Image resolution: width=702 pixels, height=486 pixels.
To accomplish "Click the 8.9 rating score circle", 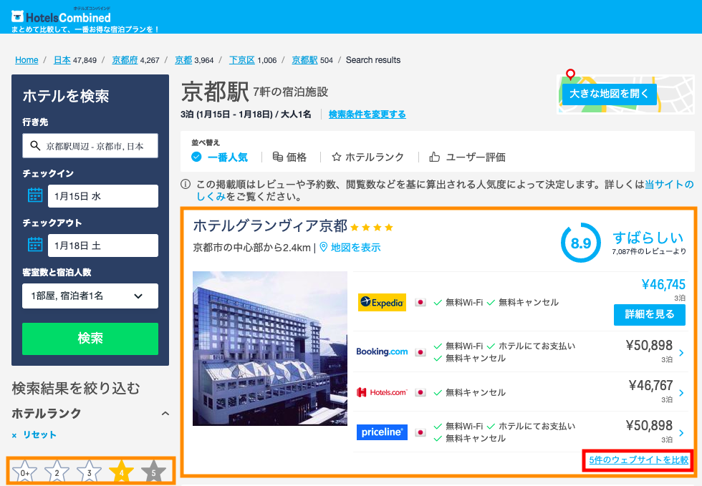I will click(x=581, y=243).
